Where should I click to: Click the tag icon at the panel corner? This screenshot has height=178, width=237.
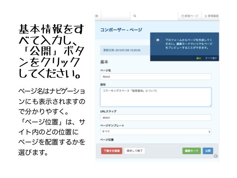coord(216,156)
